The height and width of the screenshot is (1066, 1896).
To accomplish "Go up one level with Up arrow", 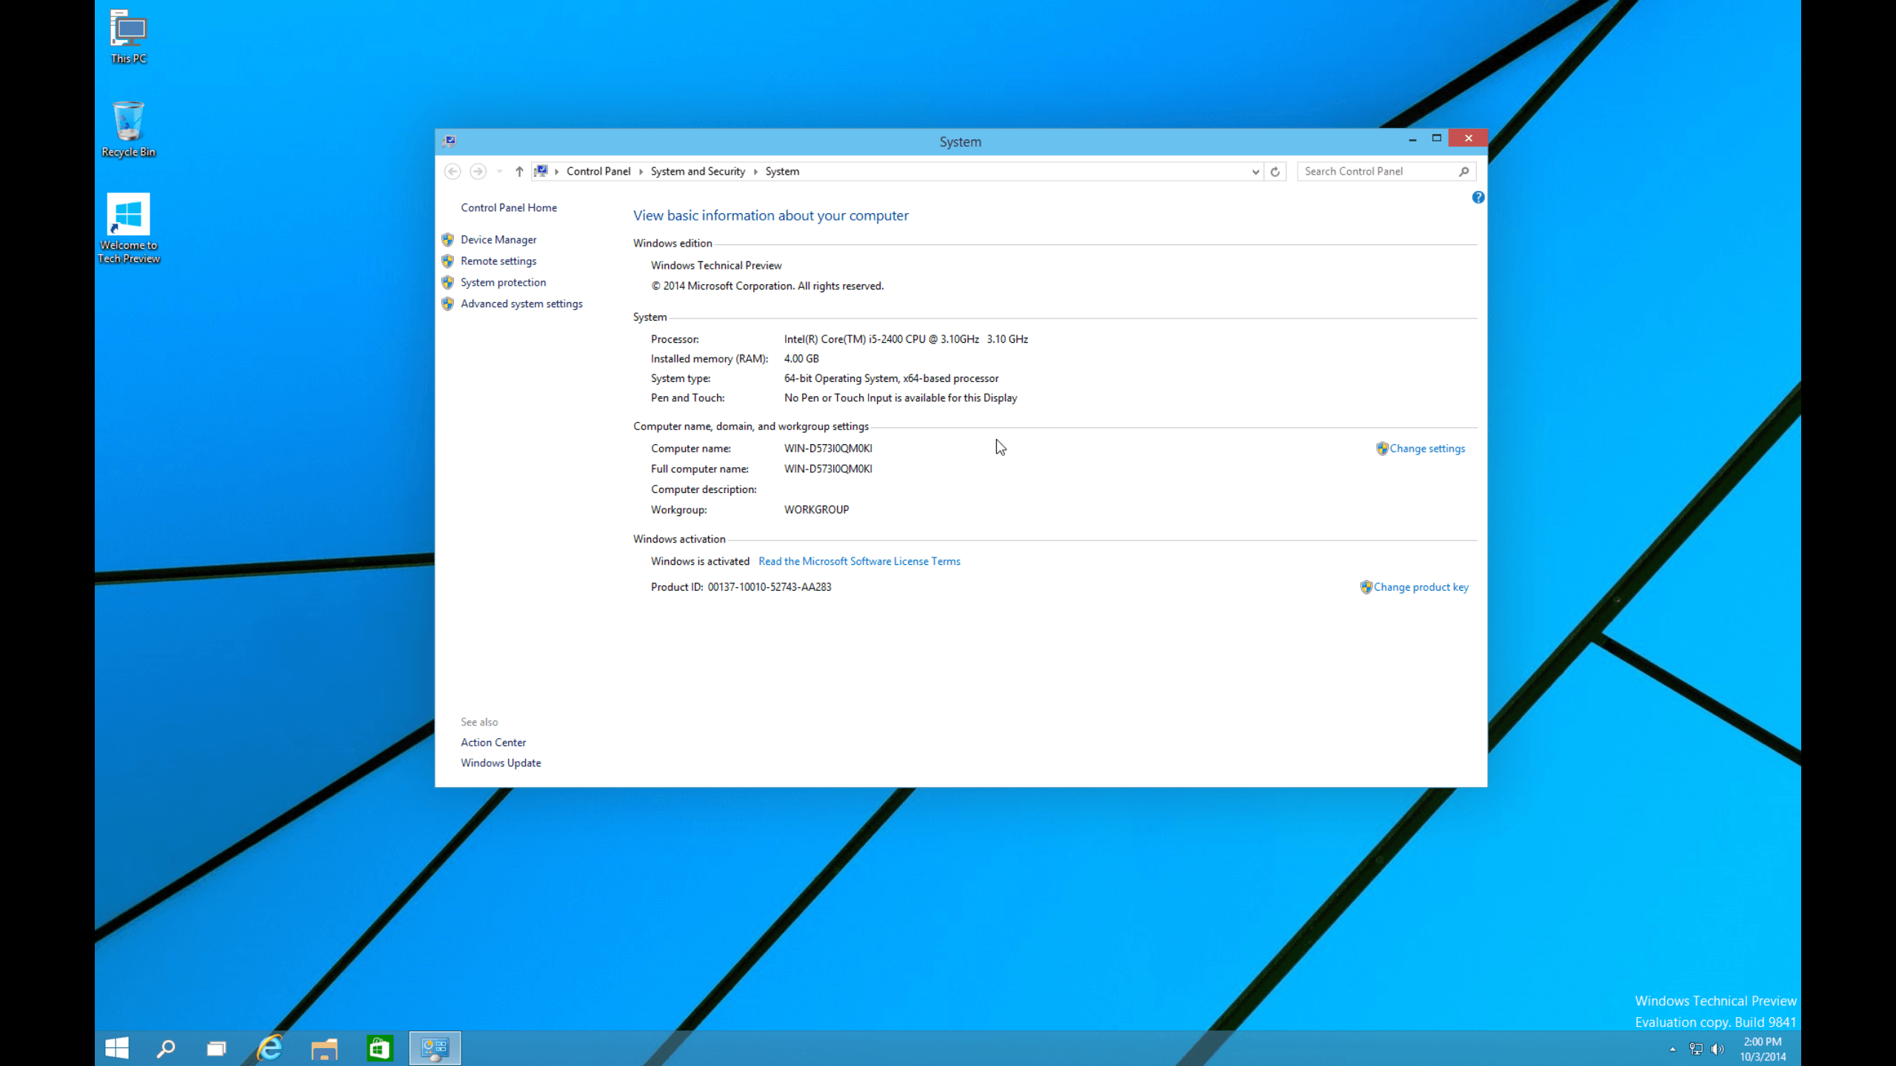I will 519,172.
